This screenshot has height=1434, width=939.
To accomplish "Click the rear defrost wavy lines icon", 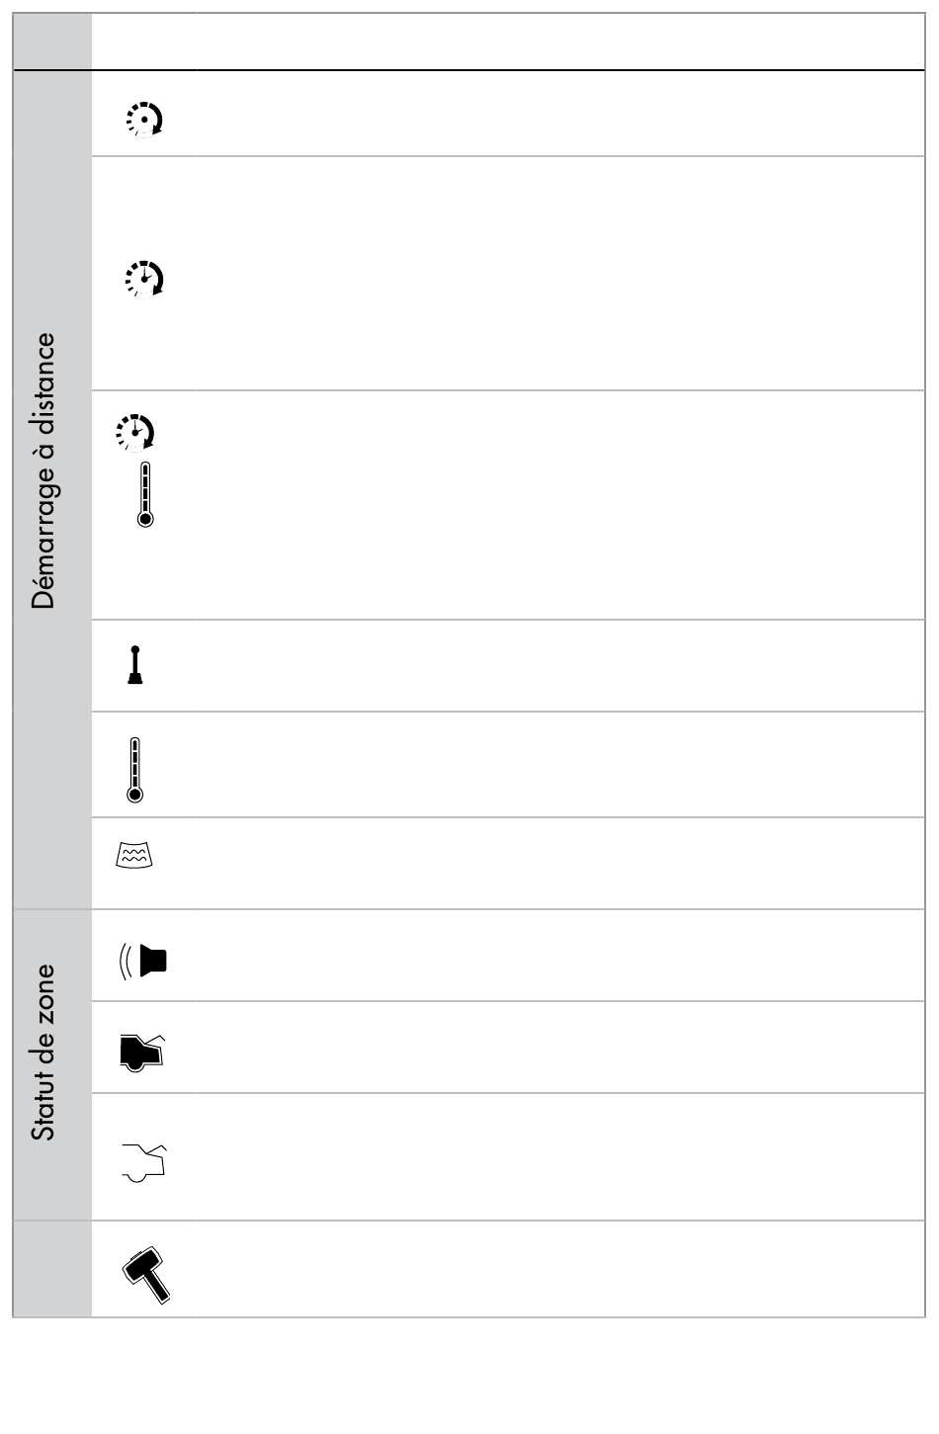I will [x=135, y=857].
